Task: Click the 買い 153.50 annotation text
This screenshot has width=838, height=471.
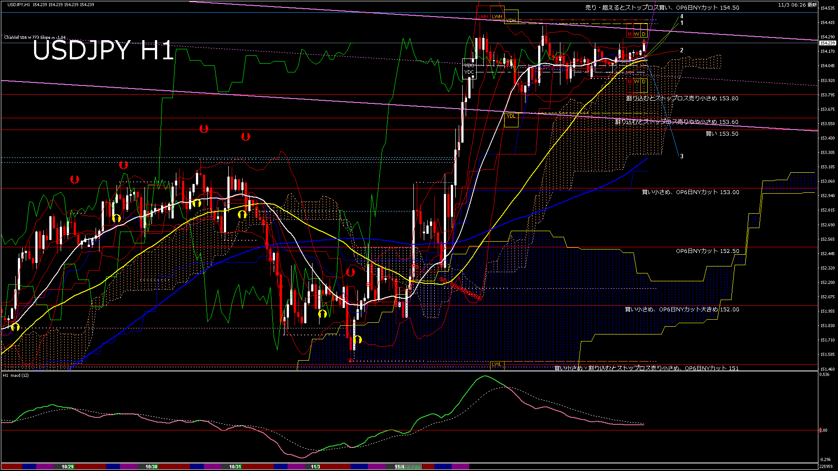Action: tap(722, 134)
